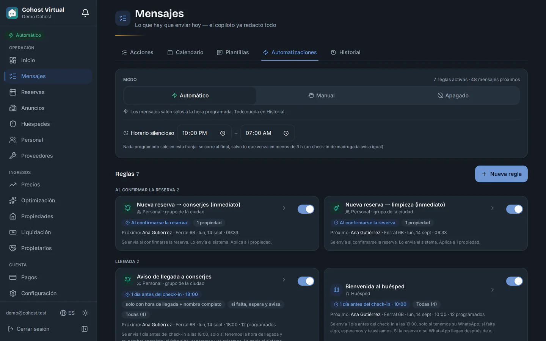The width and height of the screenshot is (546, 341).
Task: Click the Propietarios handshake icon
Action: click(x=13, y=248)
